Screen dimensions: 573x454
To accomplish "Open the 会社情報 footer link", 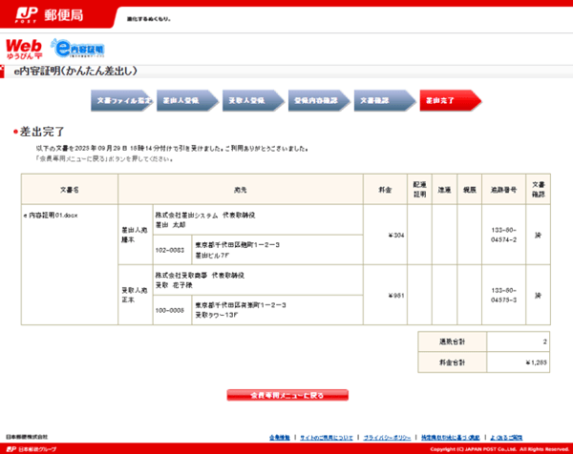I will pyautogui.click(x=280, y=437).
